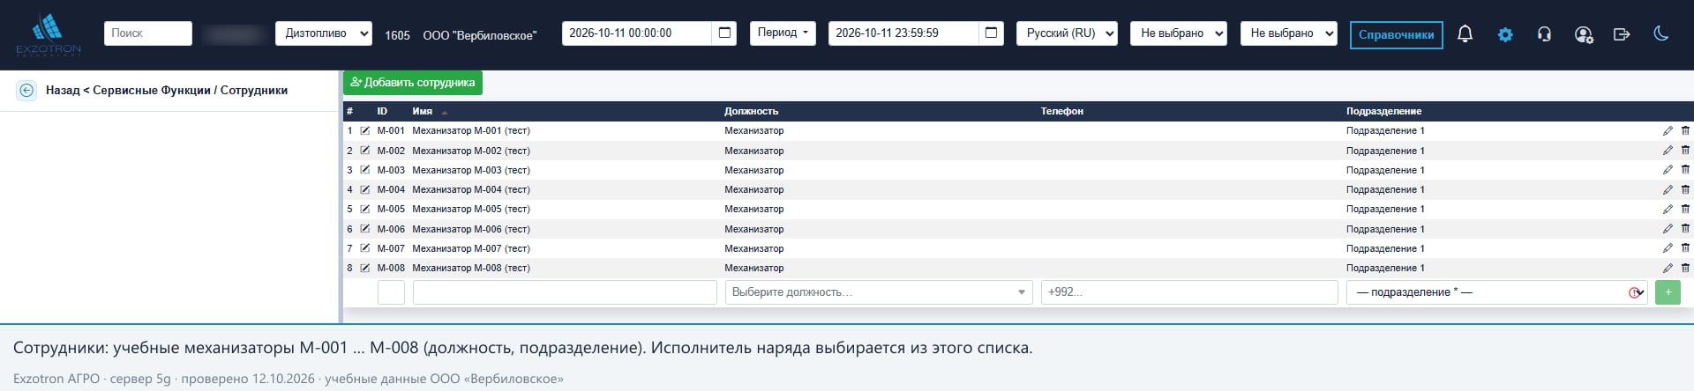The width and height of the screenshot is (1694, 391).
Task: Delete employee M-002 with trash icon
Action: click(x=1685, y=151)
